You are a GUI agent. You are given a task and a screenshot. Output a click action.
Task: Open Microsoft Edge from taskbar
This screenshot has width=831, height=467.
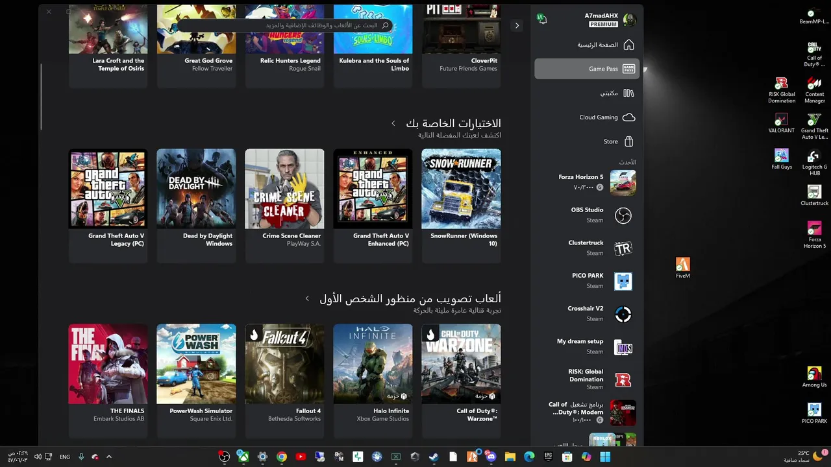click(529, 457)
